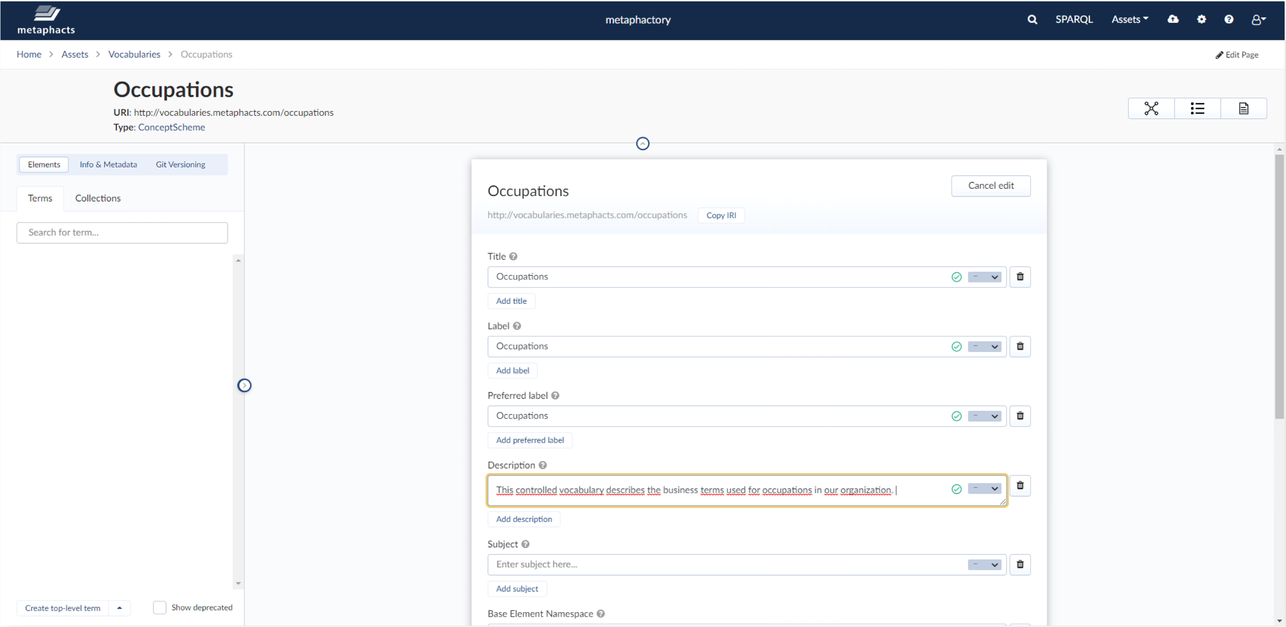Select the Elements tab
This screenshot has width=1286, height=627.
click(x=44, y=164)
